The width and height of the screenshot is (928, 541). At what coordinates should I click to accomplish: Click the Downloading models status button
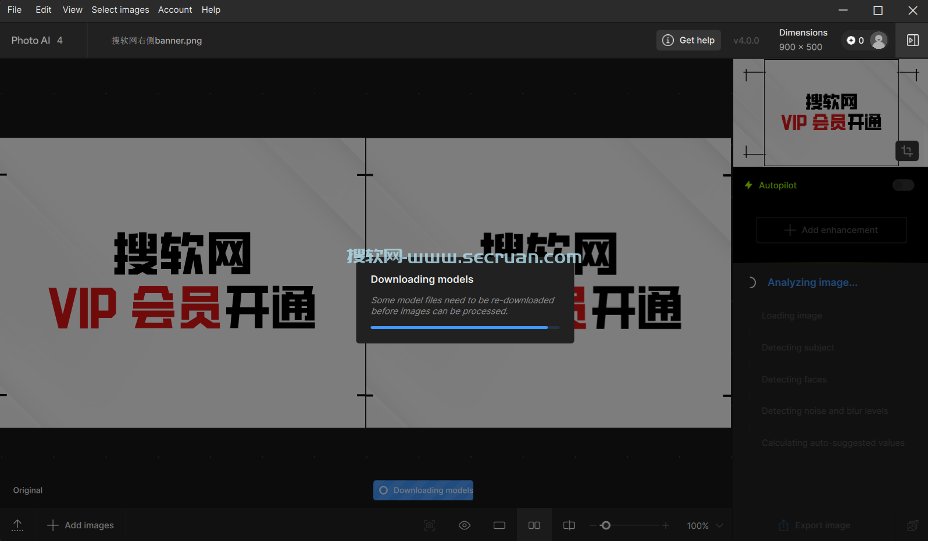click(423, 490)
